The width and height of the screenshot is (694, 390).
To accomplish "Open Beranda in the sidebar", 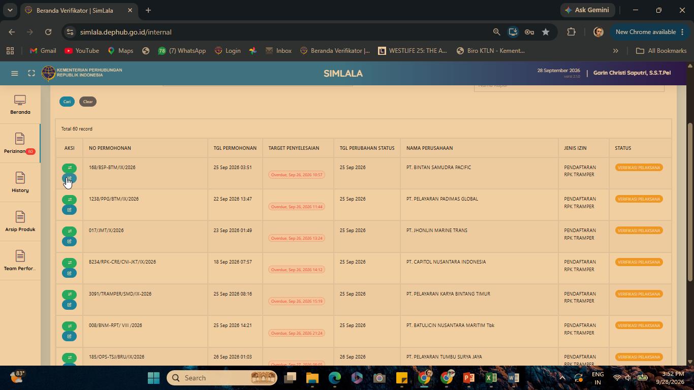I will coord(20,105).
